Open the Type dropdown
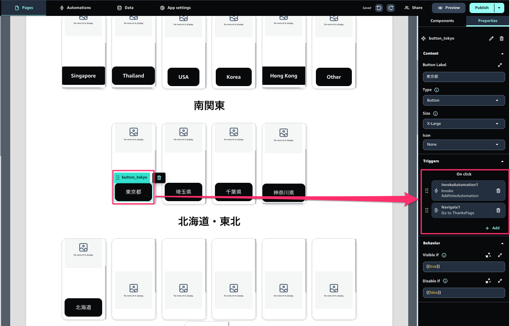Image resolution: width=510 pixels, height=326 pixels. 464,100
